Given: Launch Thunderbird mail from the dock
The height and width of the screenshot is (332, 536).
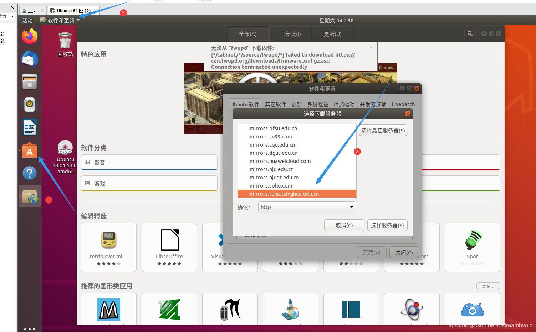Looking at the screenshot, I should pyautogui.click(x=30, y=59).
